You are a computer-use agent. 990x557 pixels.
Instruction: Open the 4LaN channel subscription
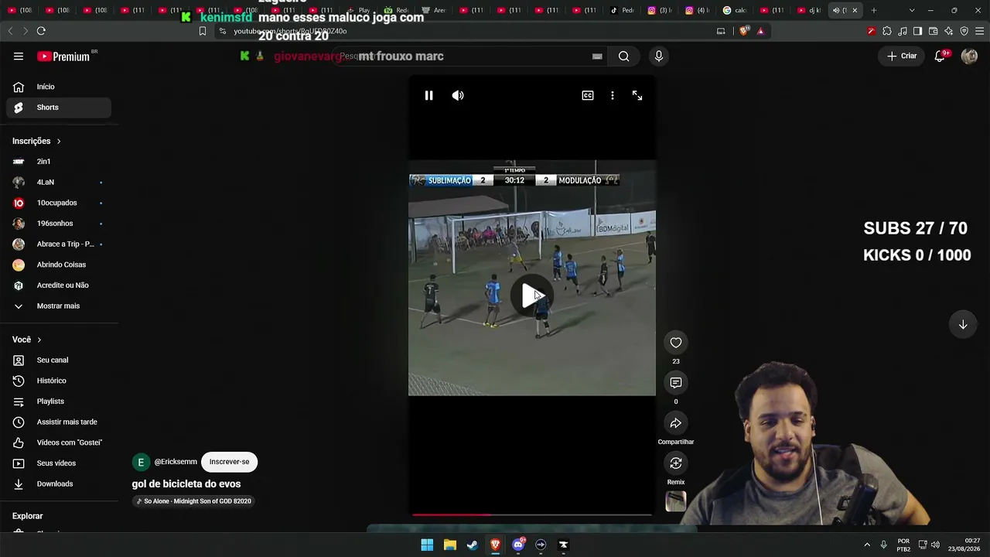59,182
